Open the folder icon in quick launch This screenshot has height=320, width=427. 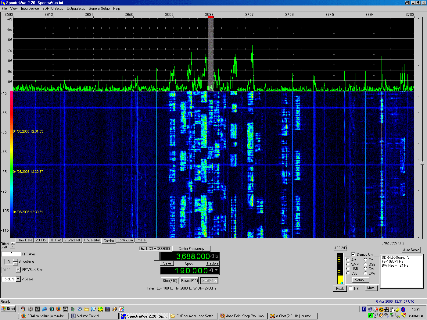[x=87, y=309]
